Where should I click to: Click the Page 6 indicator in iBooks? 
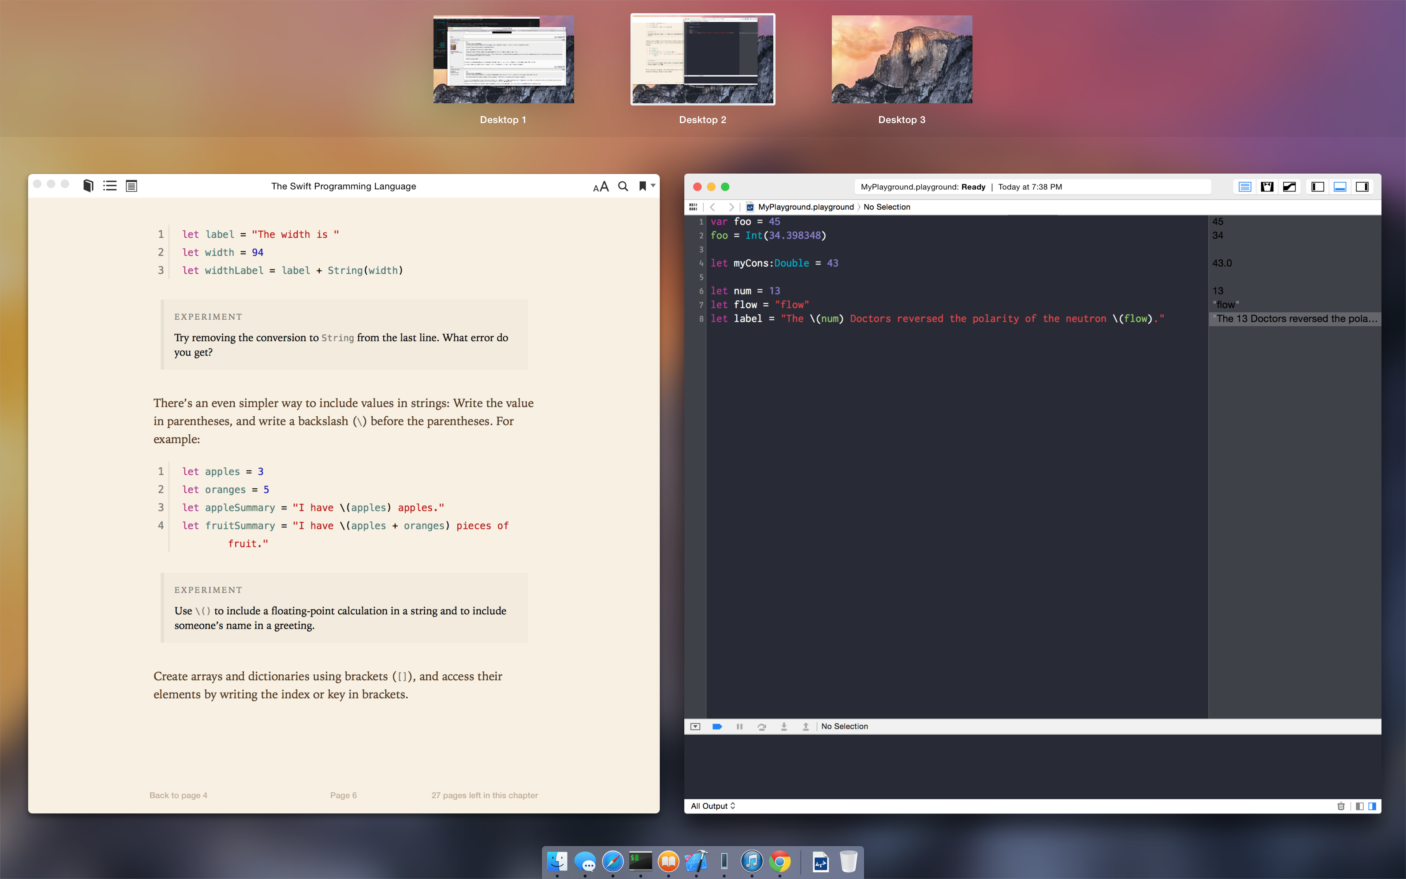[x=343, y=795]
